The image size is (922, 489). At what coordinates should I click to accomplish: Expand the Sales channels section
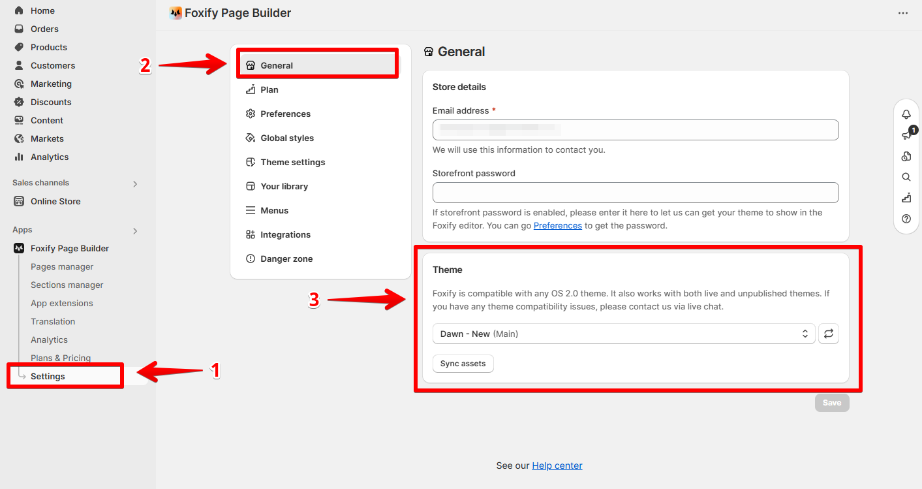click(x=135, y=184)
